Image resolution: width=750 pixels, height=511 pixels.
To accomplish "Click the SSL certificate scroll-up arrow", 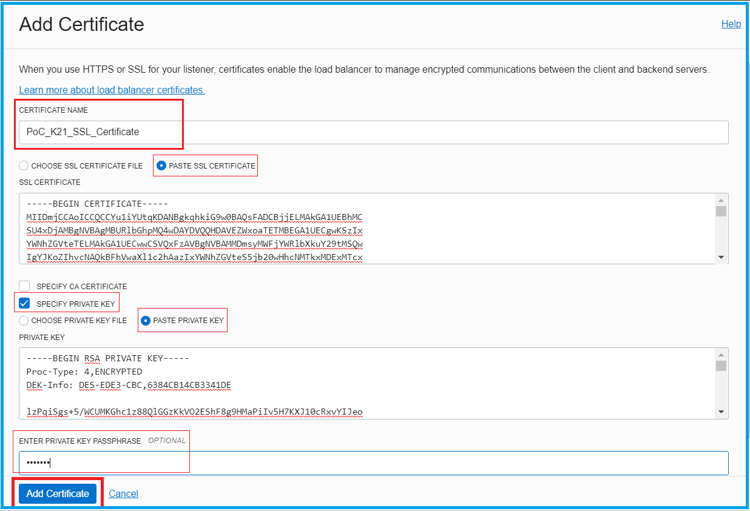I will (722, 201).
